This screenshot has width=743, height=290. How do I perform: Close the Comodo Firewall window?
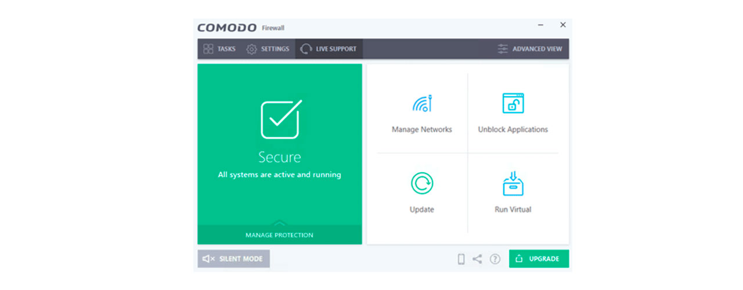pyautogui.click(x=562, y=25)
